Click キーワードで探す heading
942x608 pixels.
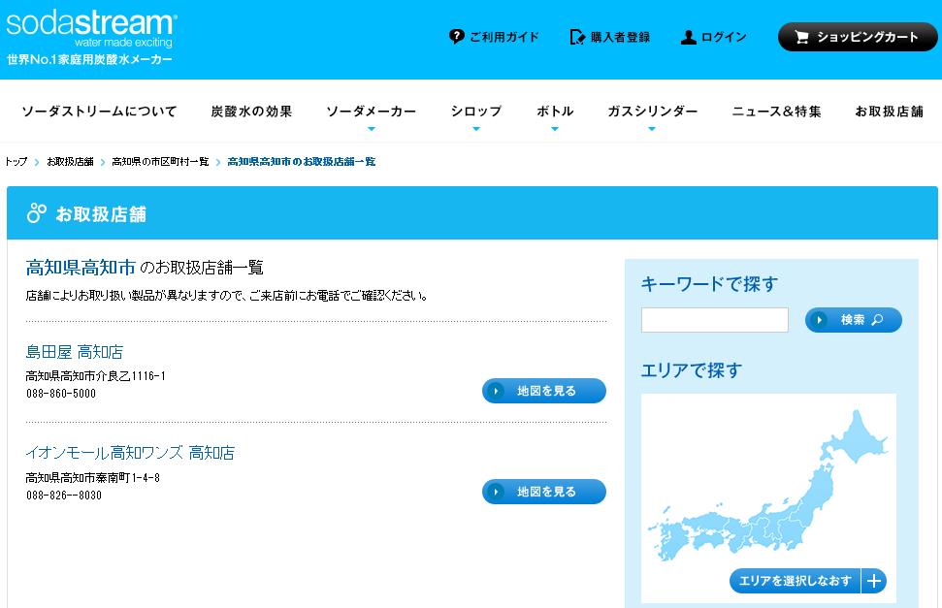pyautogui.click(x=709, y=283)
